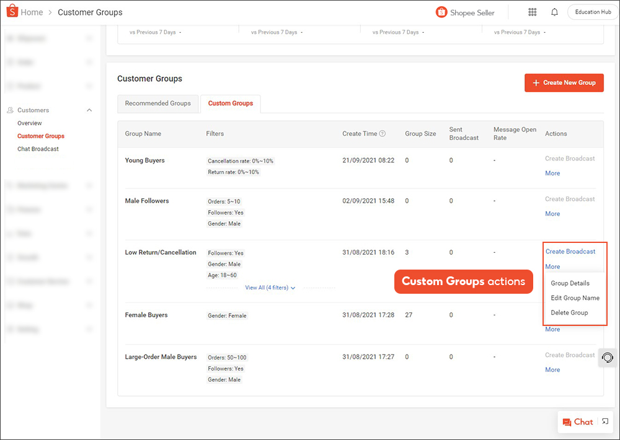620x440 pixels.
Task: Select Delete Group in the dropdown menu
Action: coord(569,313)
